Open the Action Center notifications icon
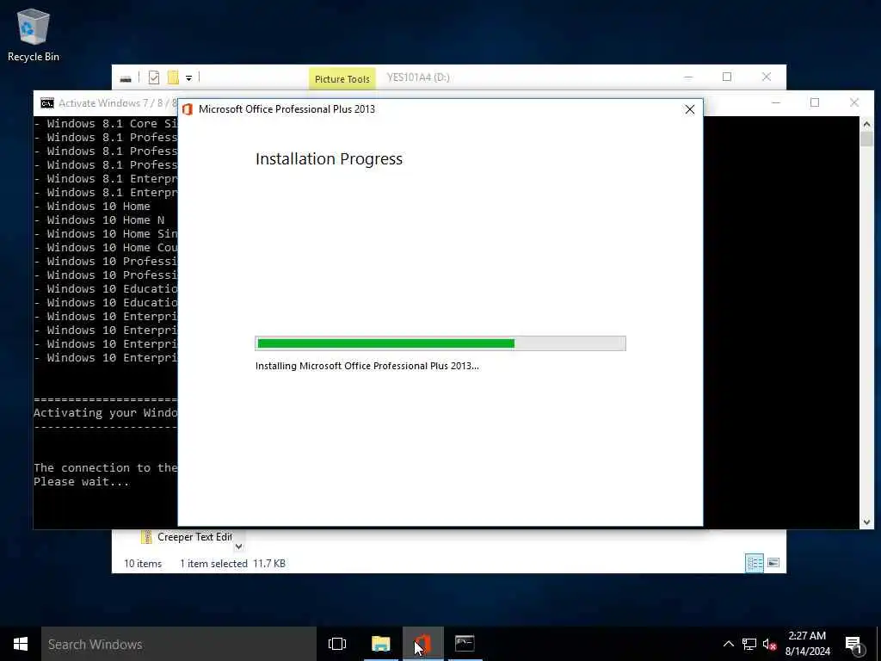 coord(853,645)
